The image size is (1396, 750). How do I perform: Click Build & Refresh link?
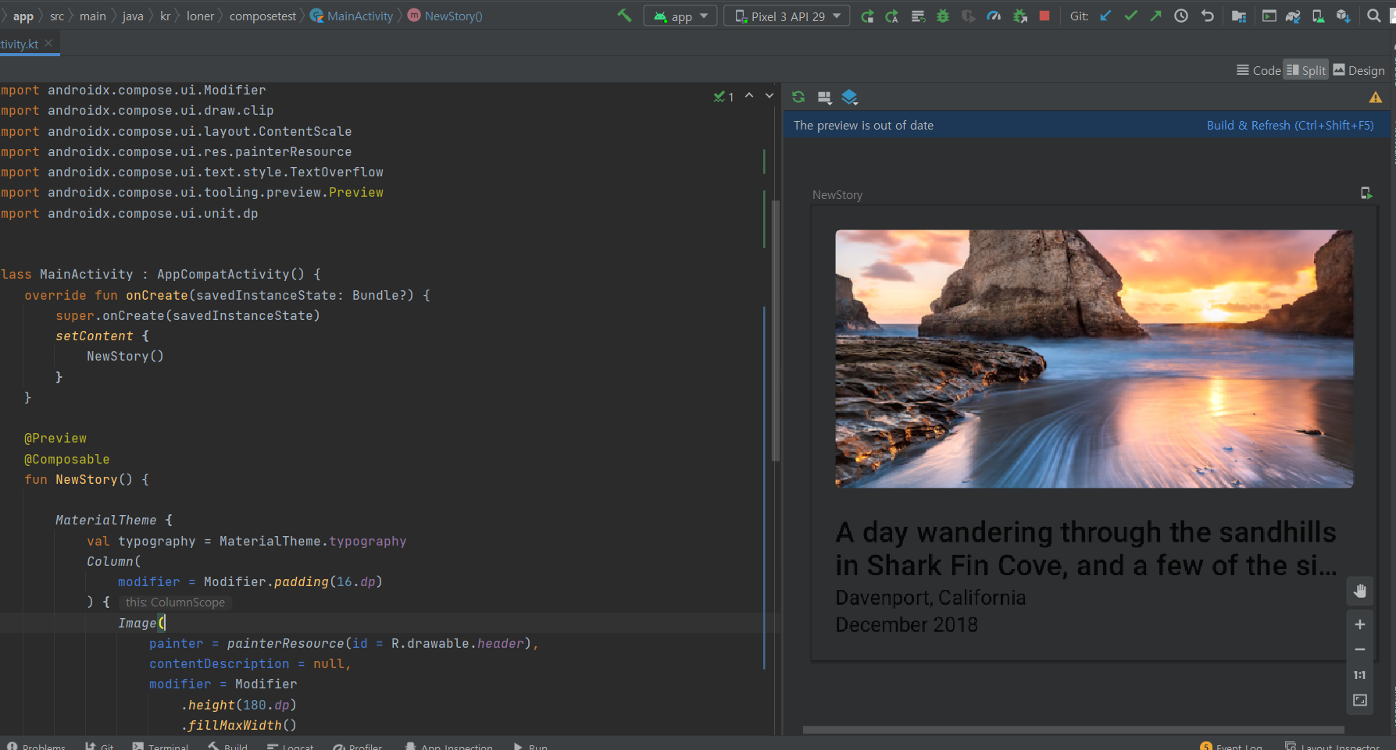point(1290,125)
